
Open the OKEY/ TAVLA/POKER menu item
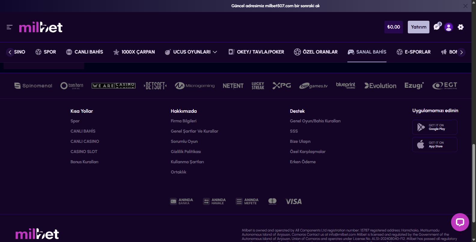pyautogui.click(x=256, y=52)
